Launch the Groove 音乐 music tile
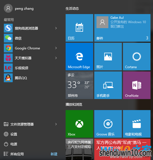The image size is (153, 160). (108, 124)
